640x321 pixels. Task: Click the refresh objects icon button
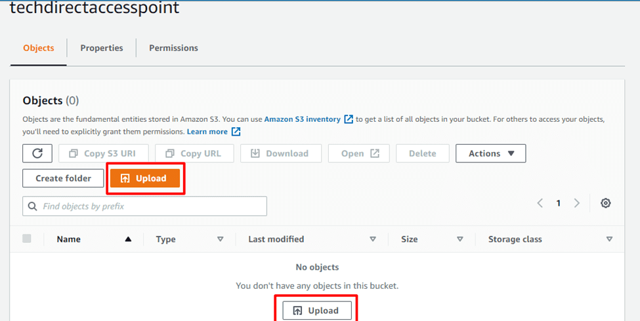[x=37, y=153]
